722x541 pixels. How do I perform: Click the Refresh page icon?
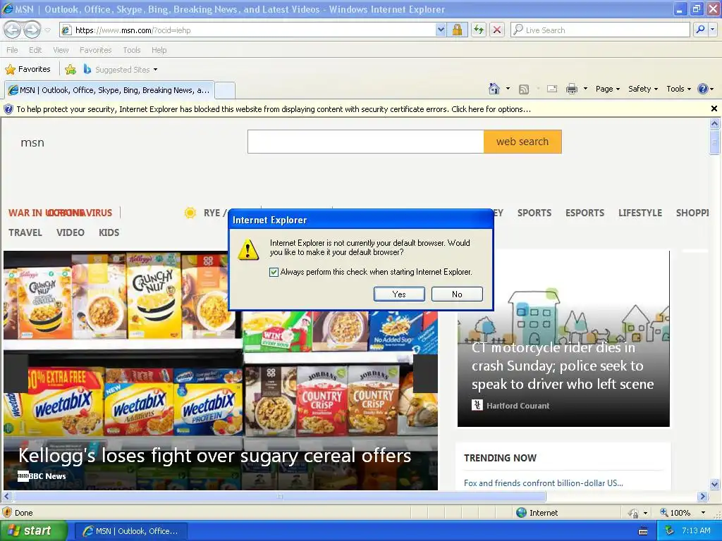(x=479, y=30)
